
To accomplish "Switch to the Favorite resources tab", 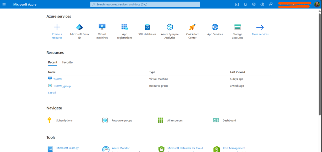I will [67, 62].
